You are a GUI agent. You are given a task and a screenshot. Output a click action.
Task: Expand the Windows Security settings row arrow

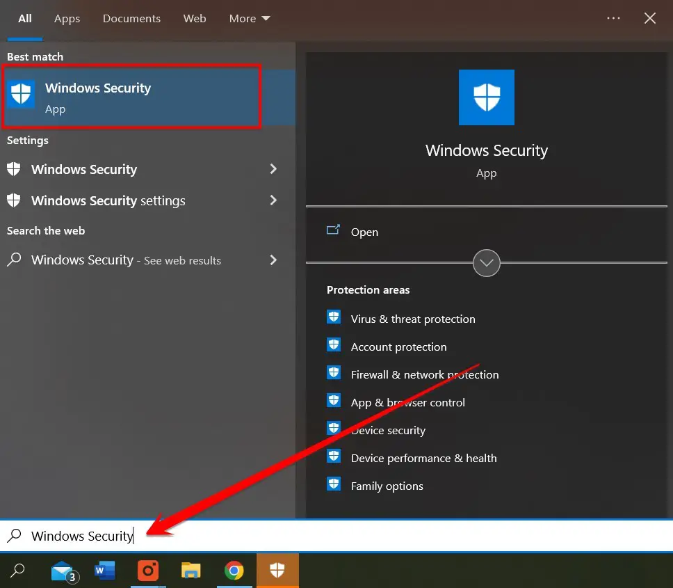pos(273,169)
